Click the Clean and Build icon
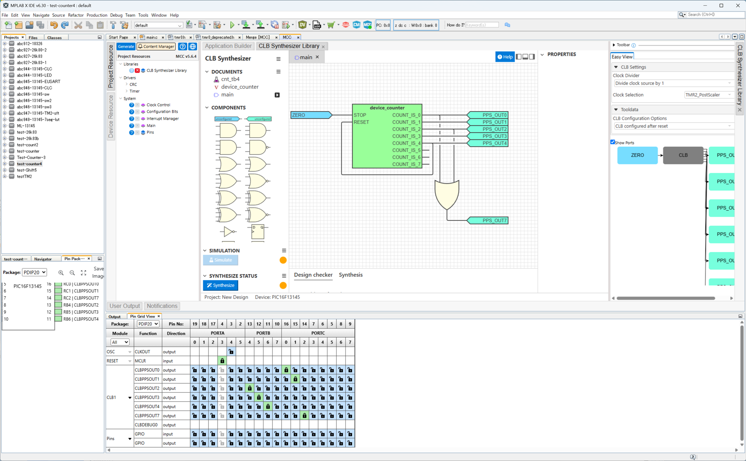The width and height of the screenshot is (746, 461). coord(124,25)
